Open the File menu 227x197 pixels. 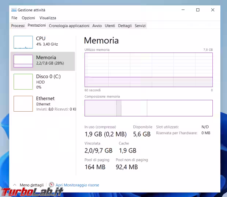pos(14,18)
